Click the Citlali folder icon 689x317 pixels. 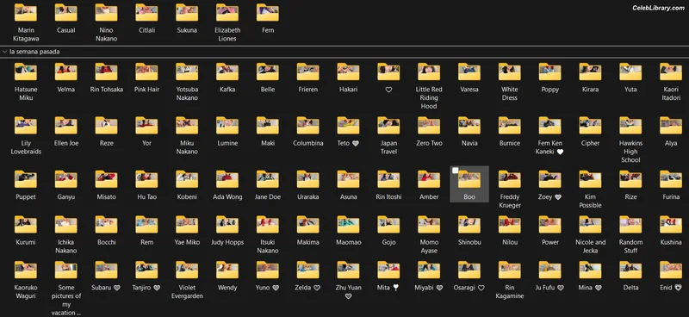pos(146,13)
